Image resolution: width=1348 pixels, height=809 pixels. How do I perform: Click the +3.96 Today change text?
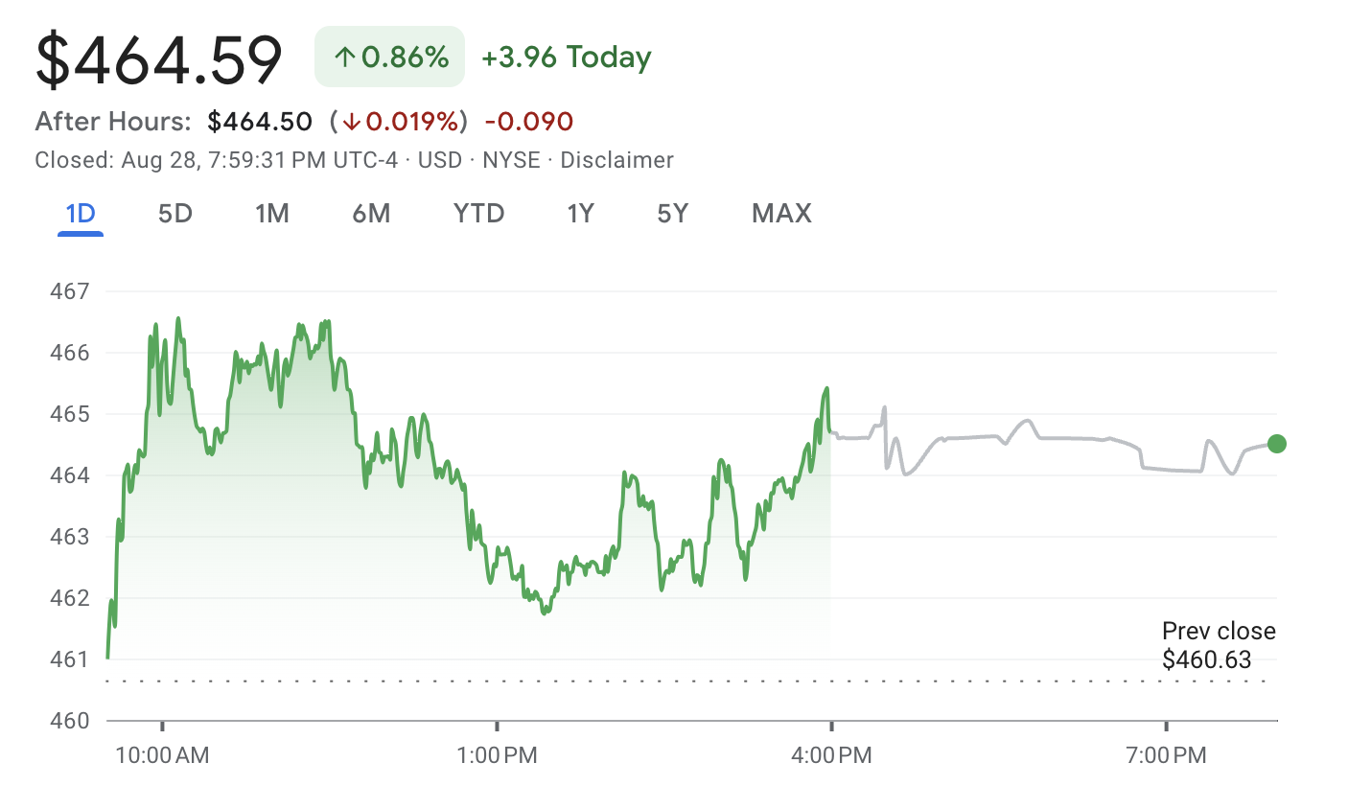[566, 58]
